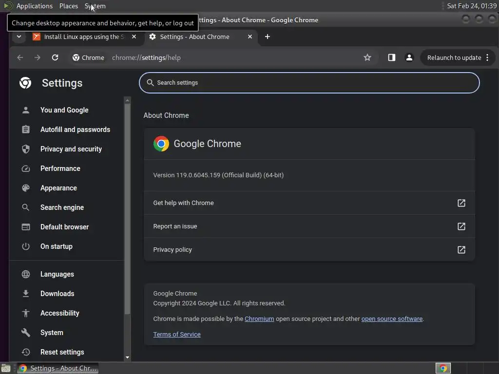This screenshot has height=374, width=499.
Task: Close the Settings - About Chrome tab
Action: [x=250, y=37]
